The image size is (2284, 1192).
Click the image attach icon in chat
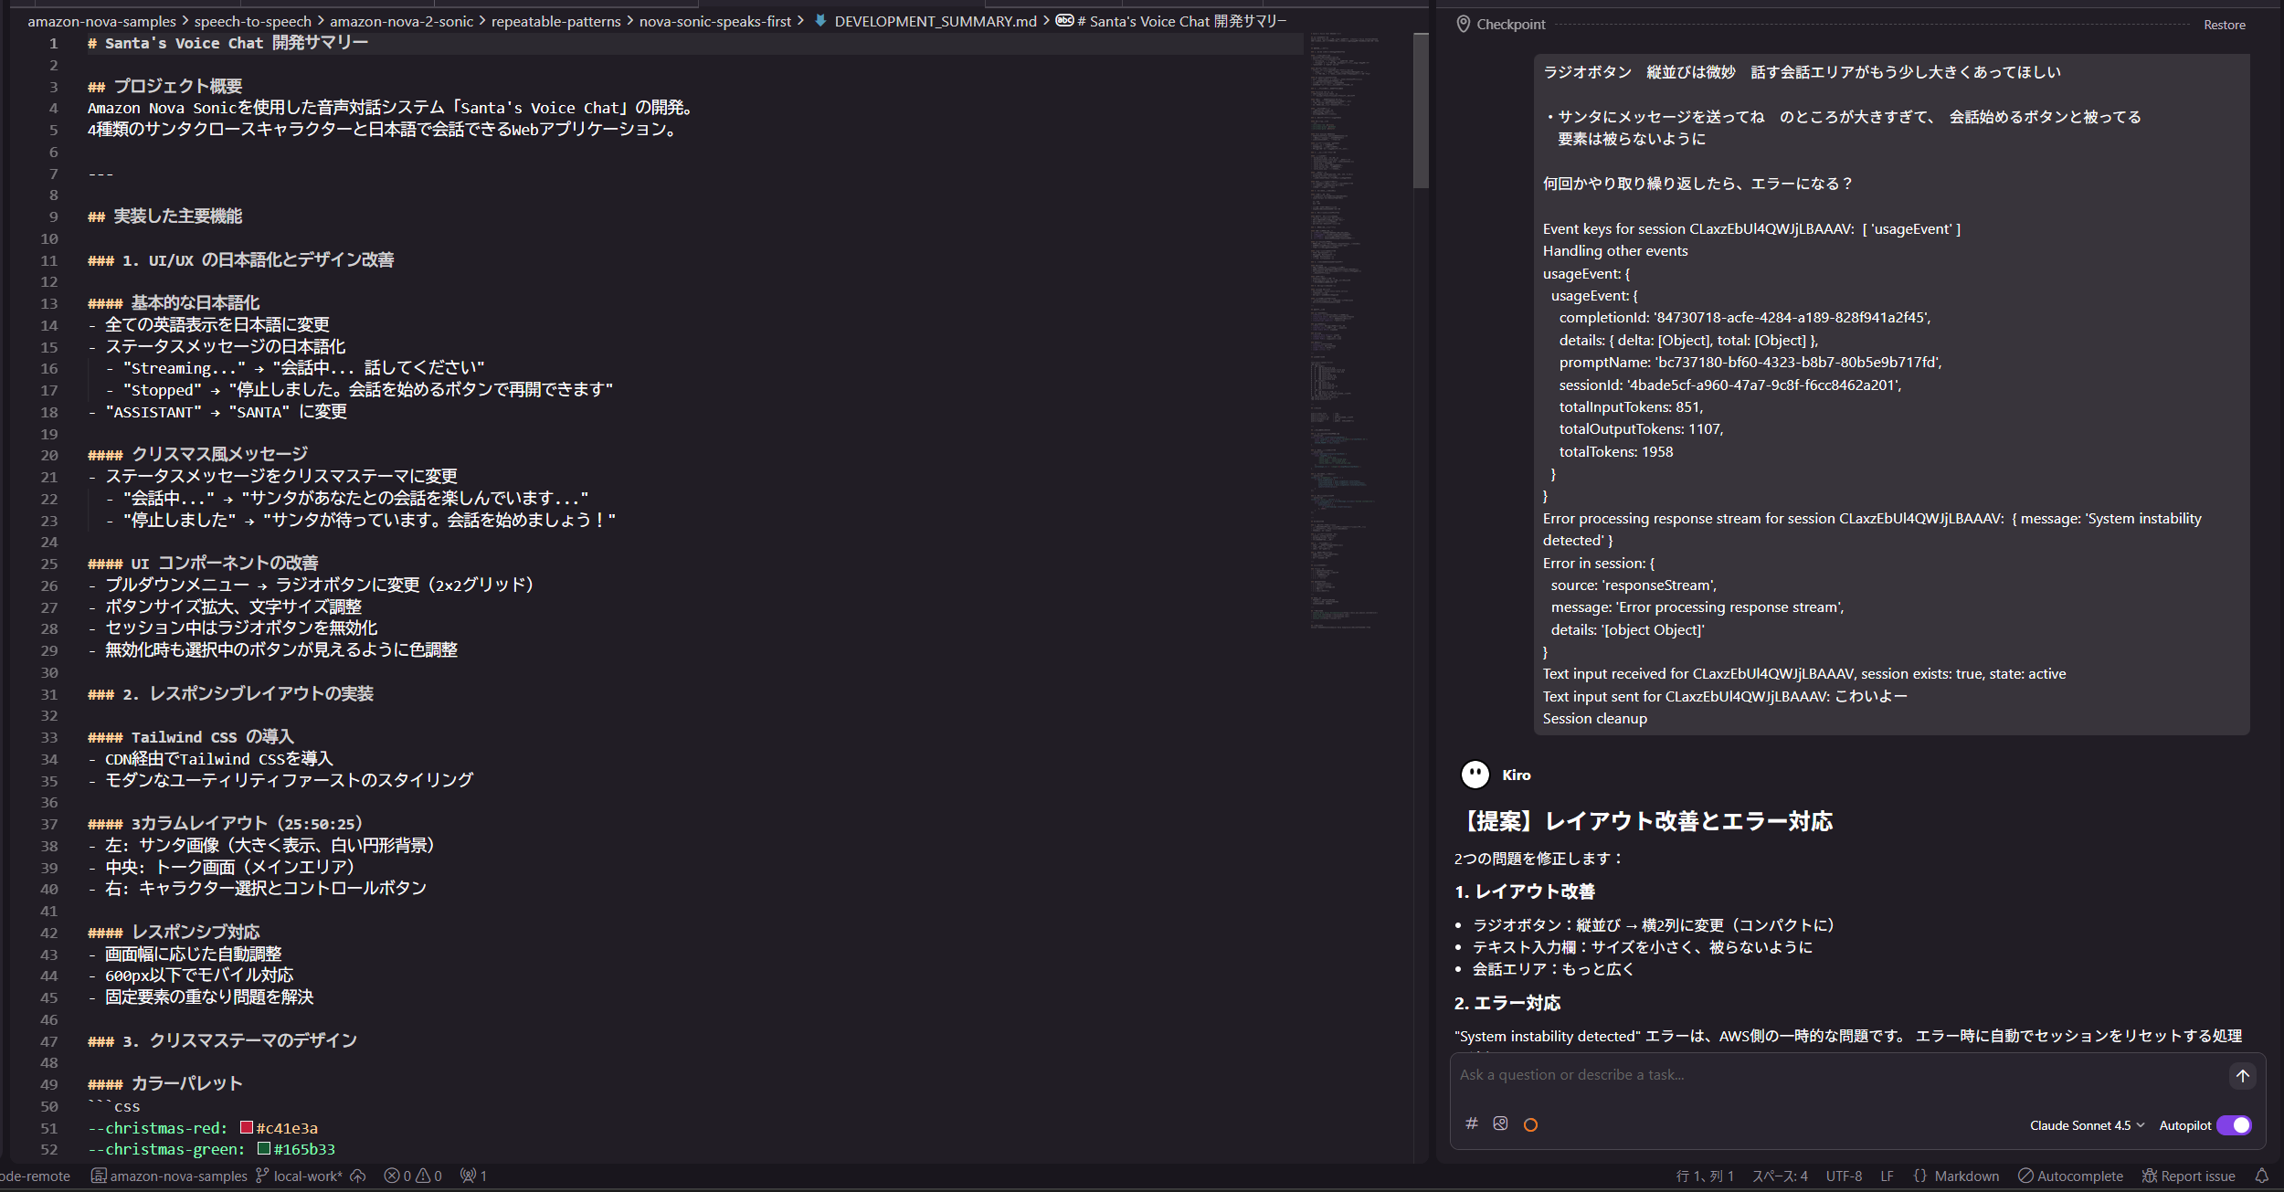click(x=1500, y=1123)
